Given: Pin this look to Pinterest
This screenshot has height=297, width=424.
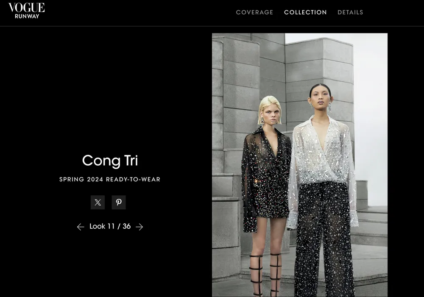Looking at the screenshot, I should [x=119, y=202].
